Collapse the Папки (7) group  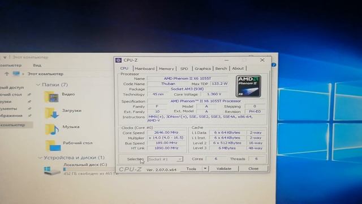(x=38, y=85)
